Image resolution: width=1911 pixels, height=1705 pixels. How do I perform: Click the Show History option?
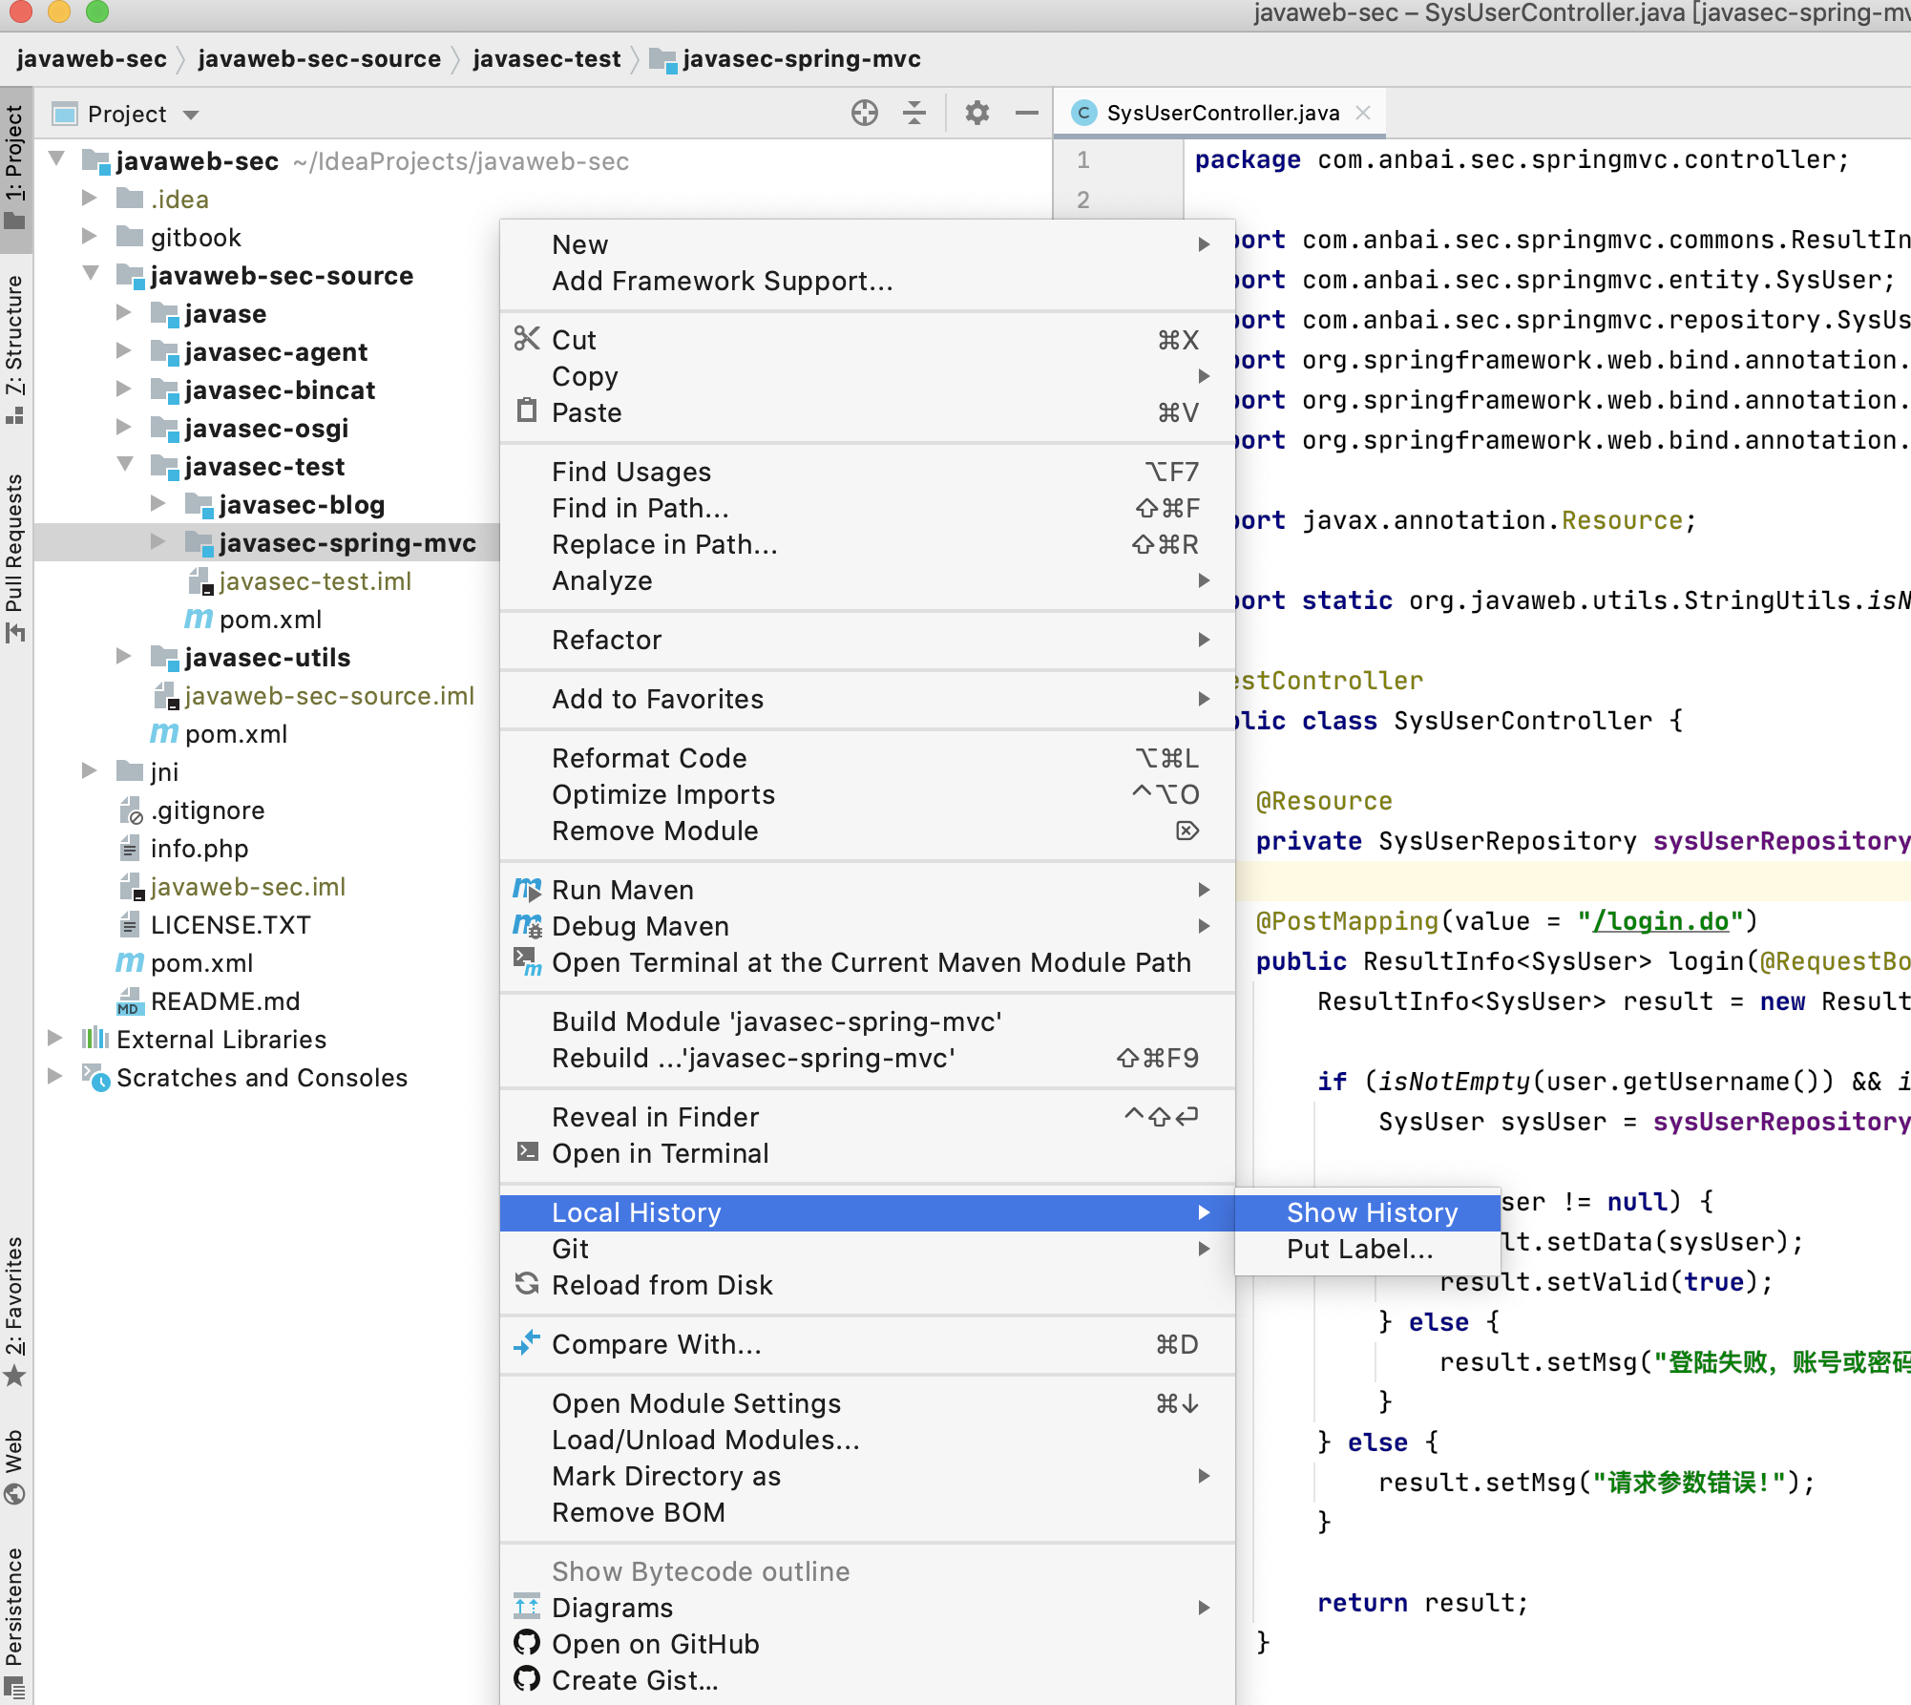1370,1213
